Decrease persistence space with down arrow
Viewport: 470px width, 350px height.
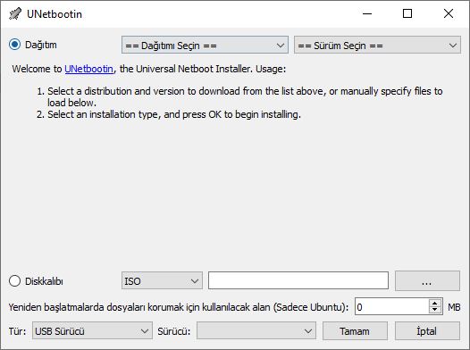[x=434, y=310]
